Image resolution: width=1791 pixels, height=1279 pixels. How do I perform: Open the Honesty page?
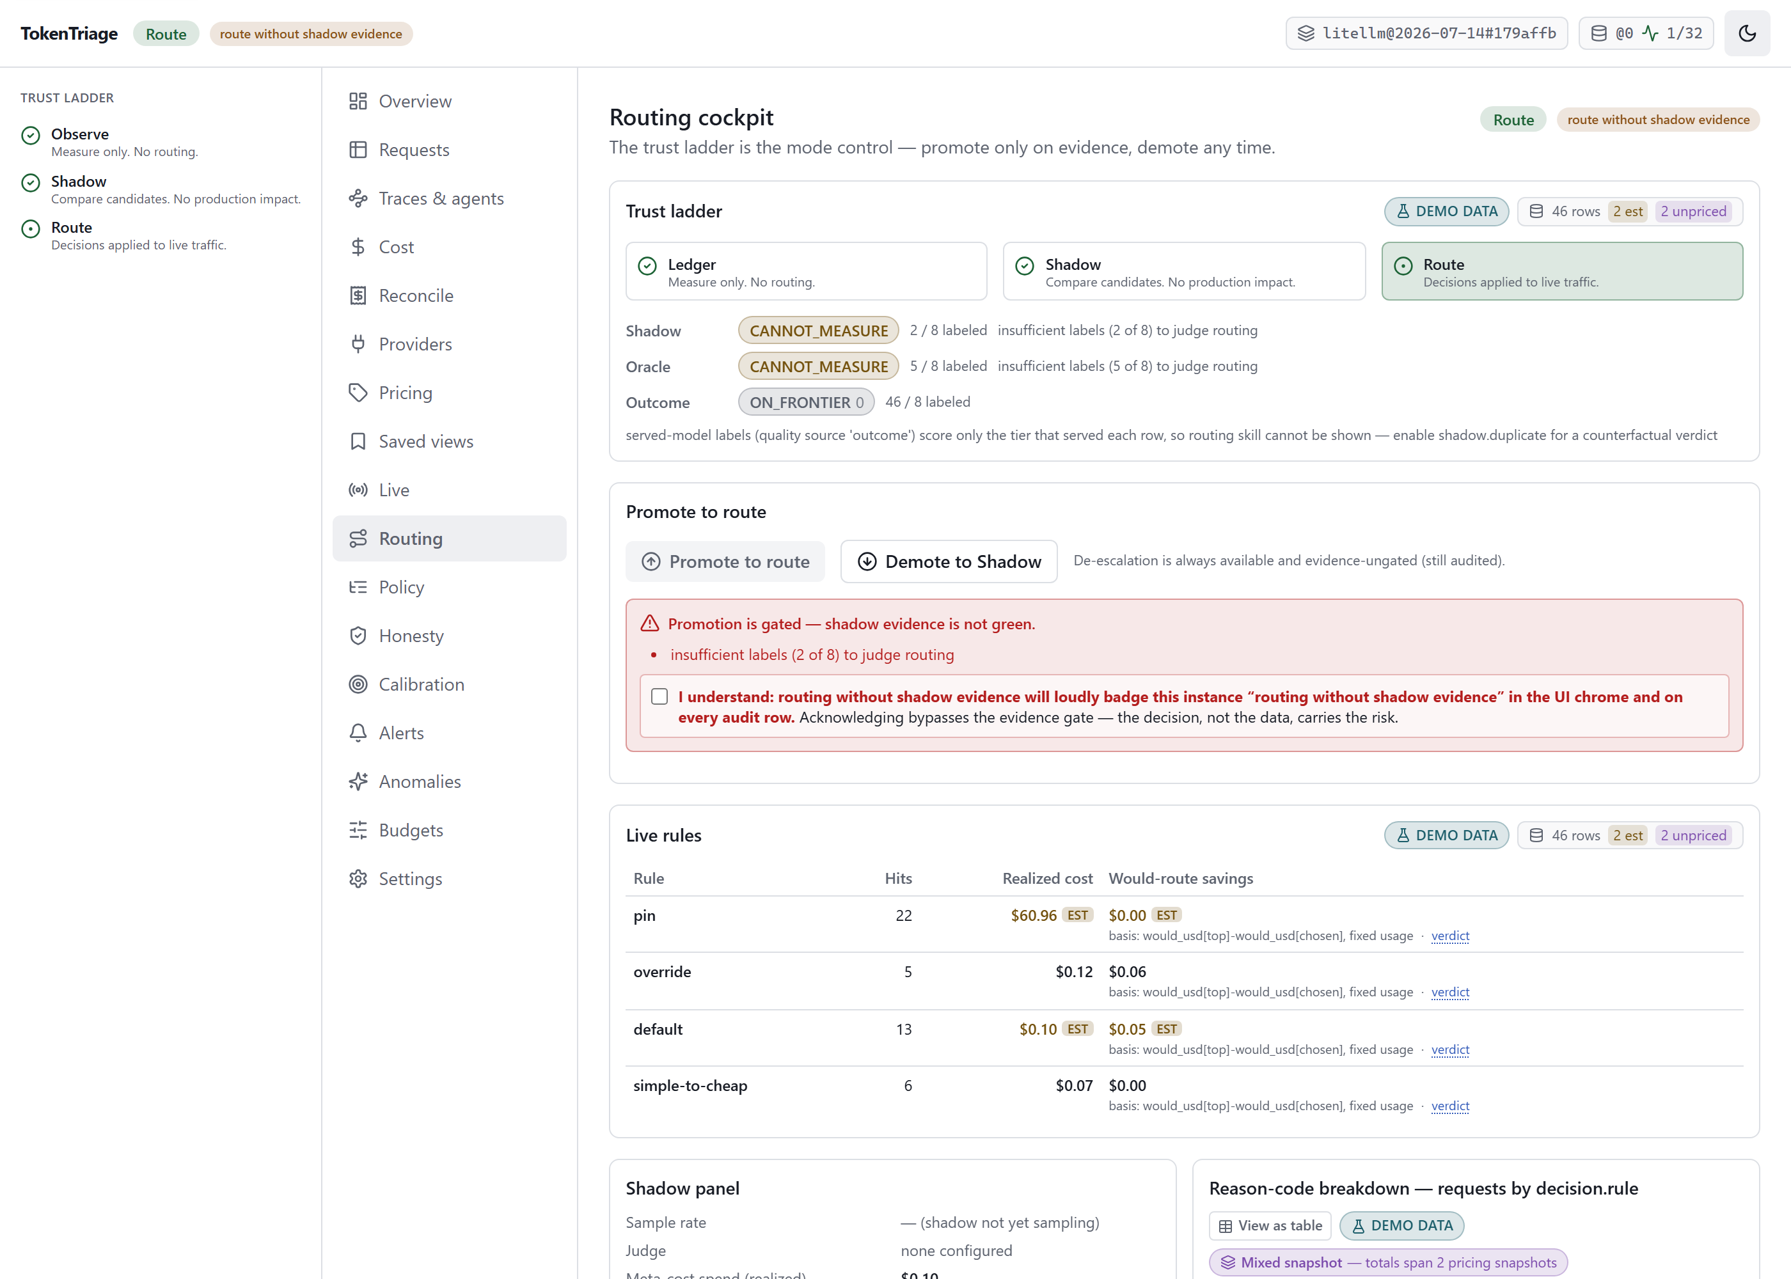click(x=449, y=636)
